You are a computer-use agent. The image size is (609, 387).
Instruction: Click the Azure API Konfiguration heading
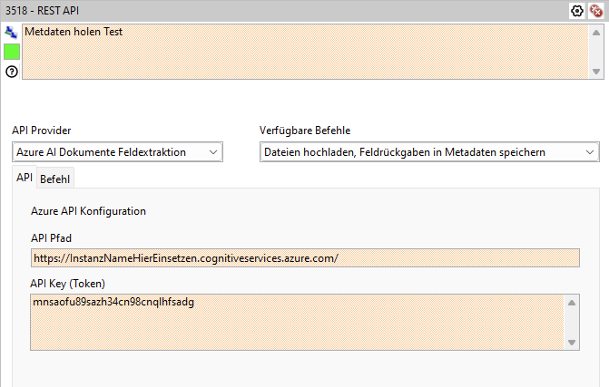[x=88, y=211]
